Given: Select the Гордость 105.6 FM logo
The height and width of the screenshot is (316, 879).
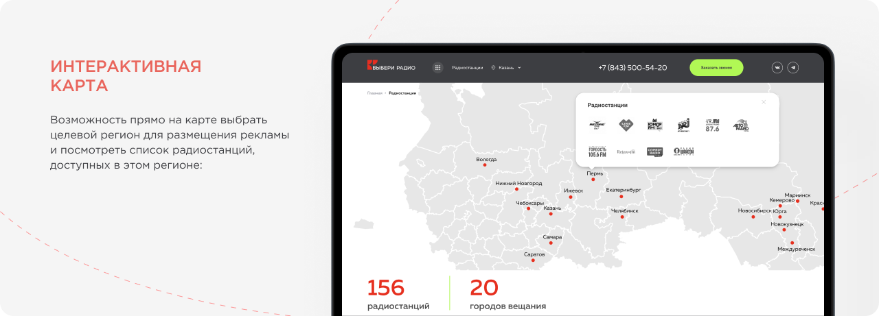Looking at the screenshot, I should 597,151.
